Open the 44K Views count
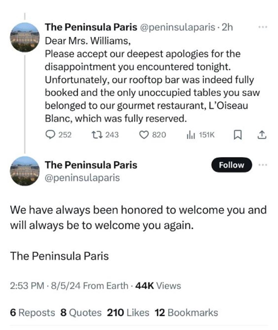This screenshot has height=330, width=278. point(158,286)
